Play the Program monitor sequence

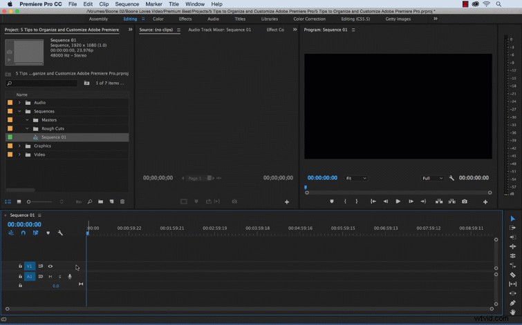click(x=398, y=201)
